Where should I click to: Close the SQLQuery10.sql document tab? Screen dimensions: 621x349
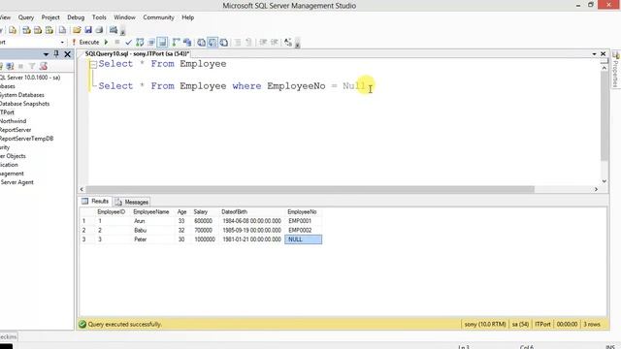[x=604, y=54]
